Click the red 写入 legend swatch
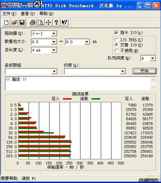The image size is (161, 183). (67, 99)
